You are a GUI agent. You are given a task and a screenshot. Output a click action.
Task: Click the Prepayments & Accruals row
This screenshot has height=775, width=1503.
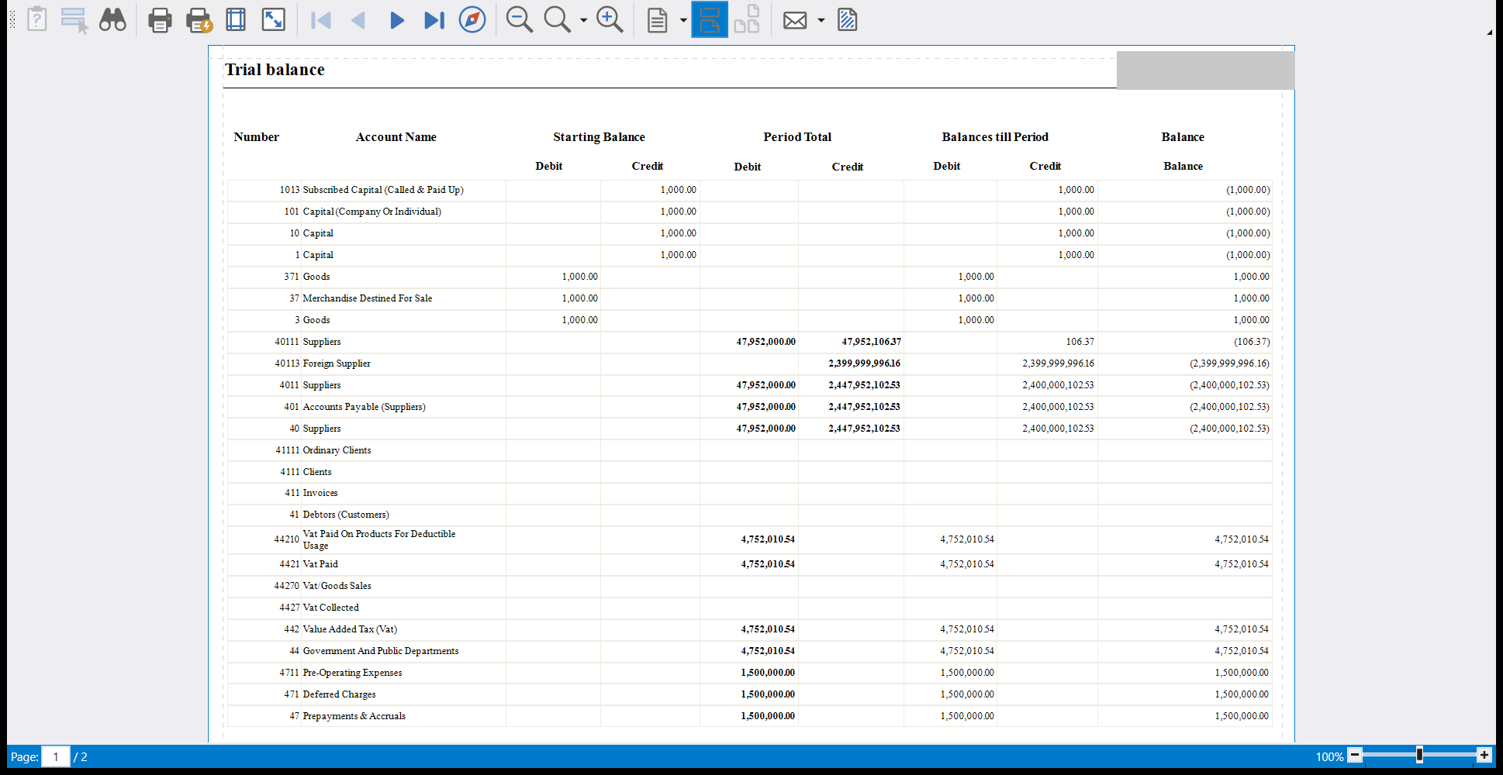click(749, 716)
